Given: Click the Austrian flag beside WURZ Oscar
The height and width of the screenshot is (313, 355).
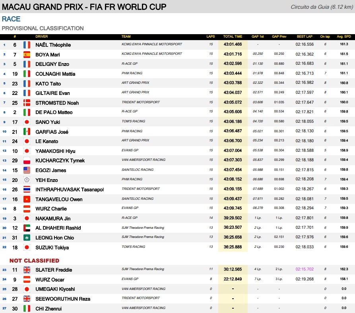Looking at the screenshot, I should (x=27, y=279).
